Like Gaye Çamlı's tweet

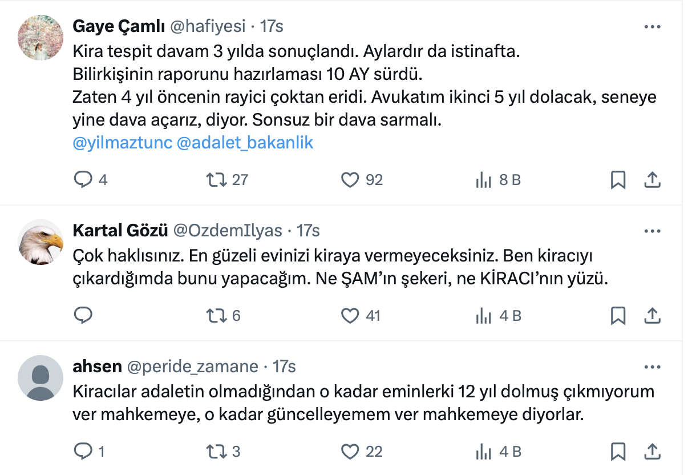coord(349,180)
